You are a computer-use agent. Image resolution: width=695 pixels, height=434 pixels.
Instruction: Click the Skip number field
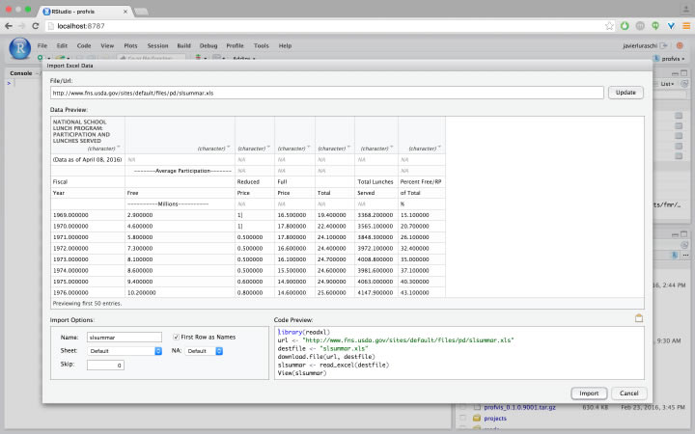point(105,366)
